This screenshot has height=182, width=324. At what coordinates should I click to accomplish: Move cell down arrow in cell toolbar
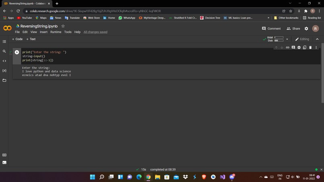(282, 47)
